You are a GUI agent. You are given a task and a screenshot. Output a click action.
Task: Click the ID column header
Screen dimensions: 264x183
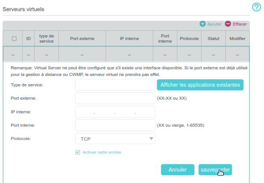[x=28, y=39]
